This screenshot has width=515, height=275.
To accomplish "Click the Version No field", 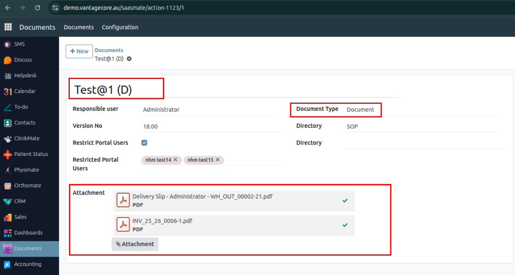I will 212,126.
